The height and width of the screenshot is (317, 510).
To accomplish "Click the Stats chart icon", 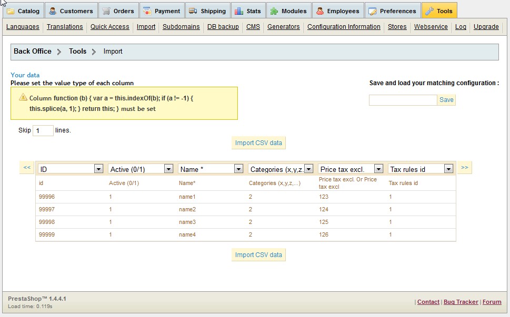I will coord(239,11).
